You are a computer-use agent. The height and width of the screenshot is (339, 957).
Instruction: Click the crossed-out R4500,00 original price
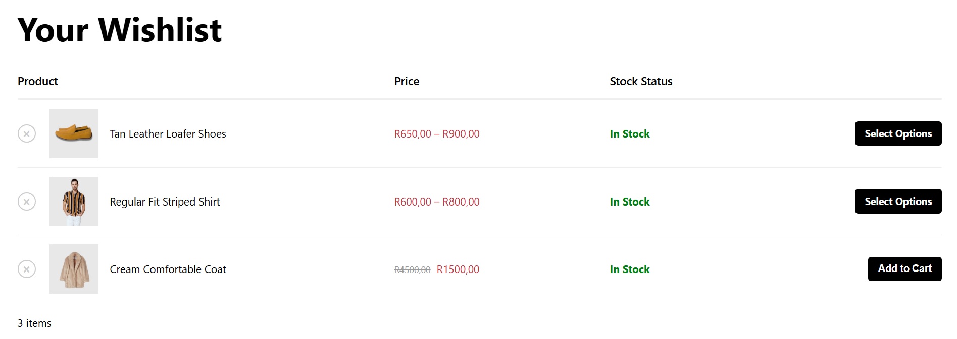point(412,270)
